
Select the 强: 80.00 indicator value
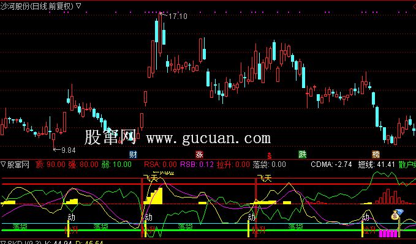click(83, 165)
